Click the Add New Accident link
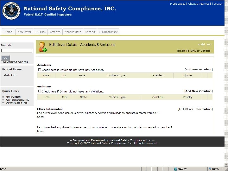Screen dimensions: 228x171 [199, 69]
